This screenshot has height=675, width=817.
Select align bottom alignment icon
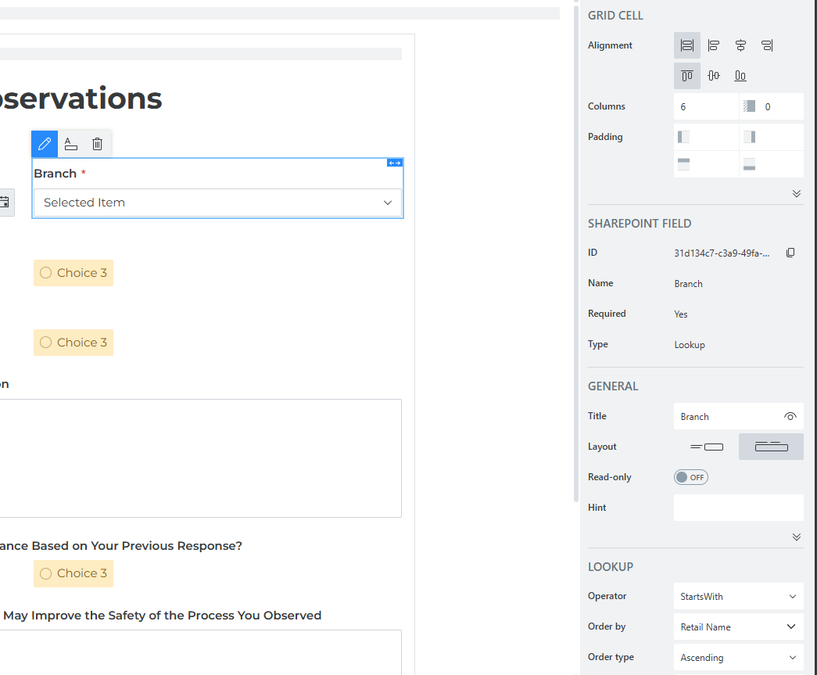click(740, 76)
